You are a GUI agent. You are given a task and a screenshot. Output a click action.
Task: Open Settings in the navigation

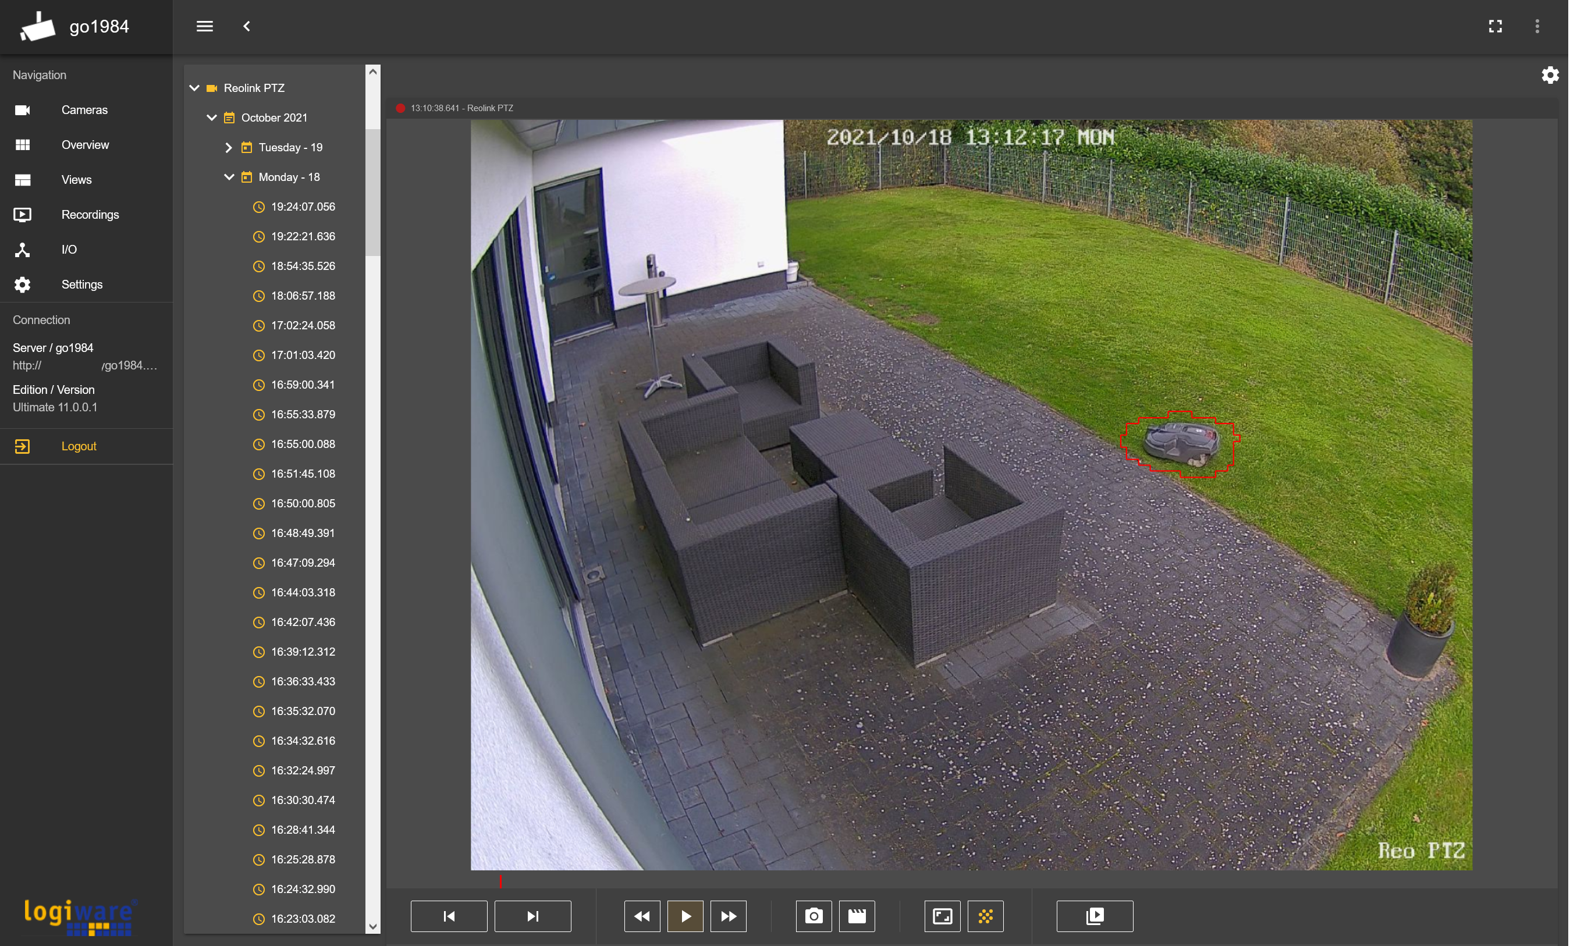coord(81,284)
